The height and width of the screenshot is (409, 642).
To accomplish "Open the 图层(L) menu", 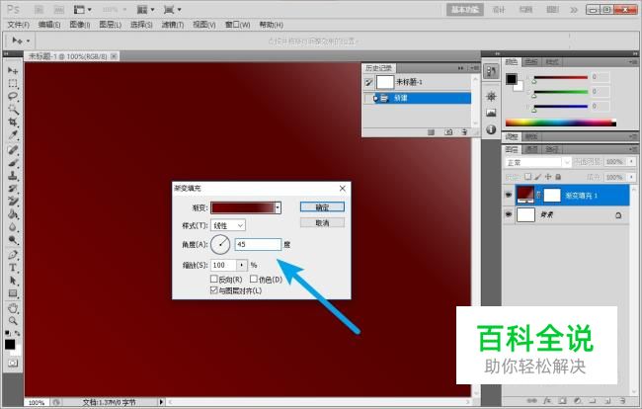I will click(111, 25).
